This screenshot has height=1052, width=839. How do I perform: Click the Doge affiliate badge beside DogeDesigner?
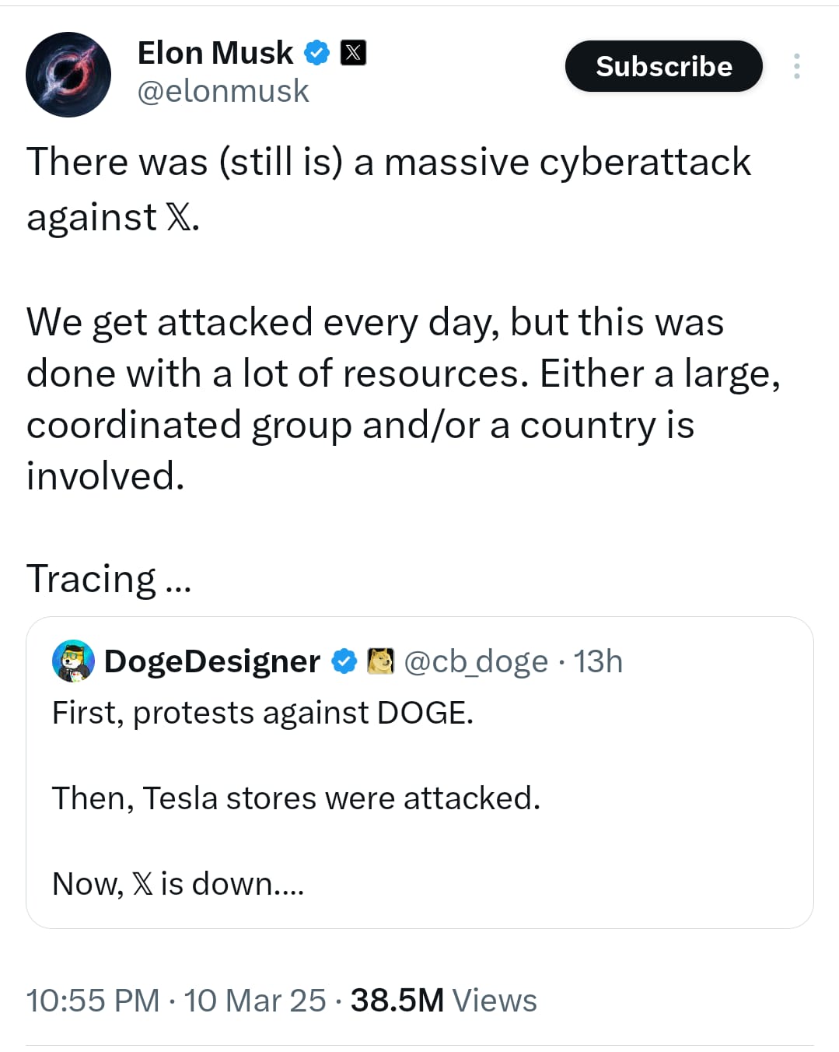pos(380,661)
